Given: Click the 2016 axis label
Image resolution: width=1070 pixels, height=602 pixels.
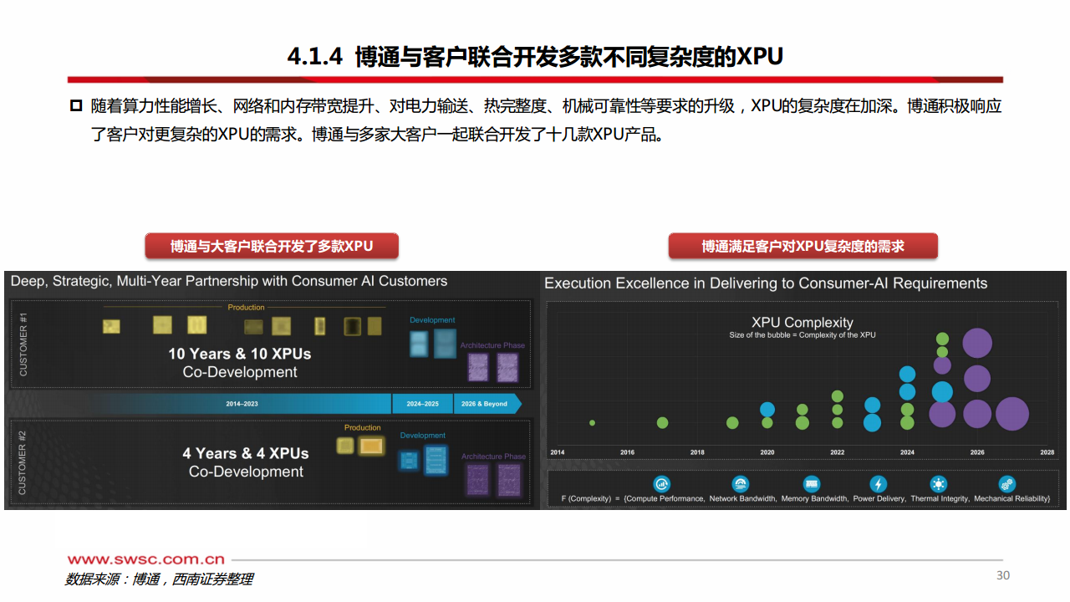Looking at the screenshot, I should (x=627, y=452).
